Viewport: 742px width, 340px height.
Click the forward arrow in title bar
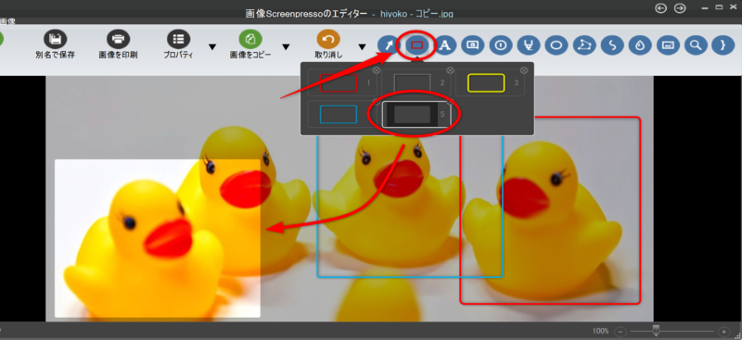680,8
